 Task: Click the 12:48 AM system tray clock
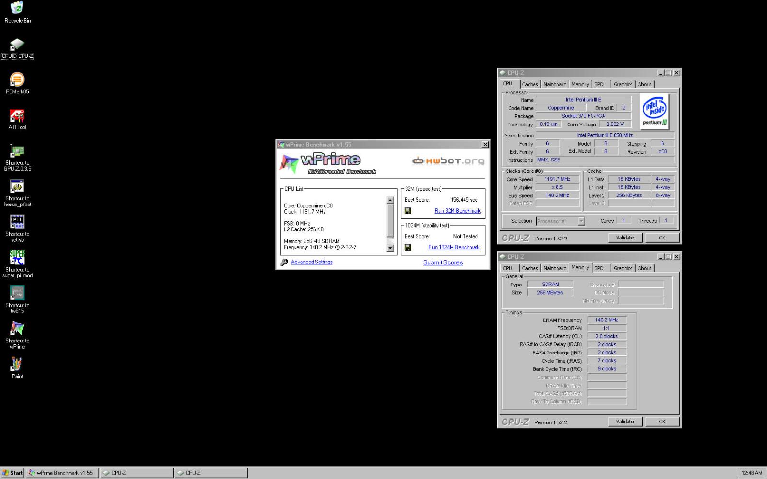pyautogui.click(x=751, y=473)
